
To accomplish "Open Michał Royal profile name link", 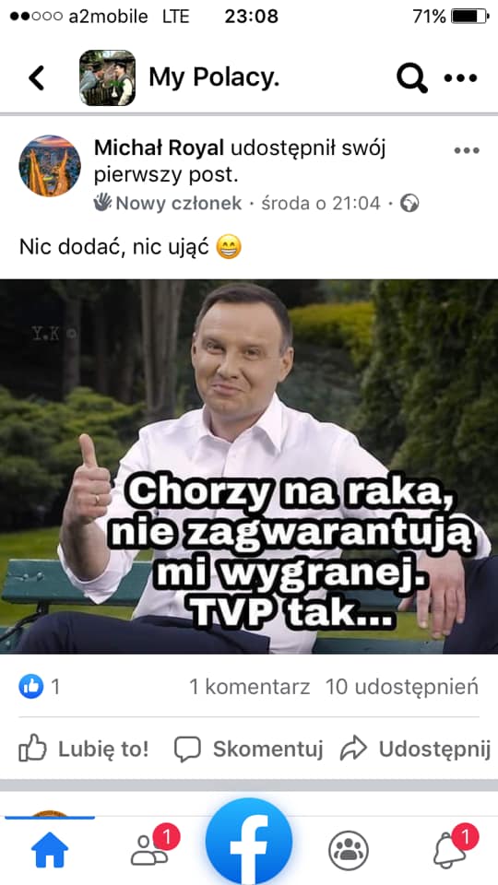I will (159, 148).
